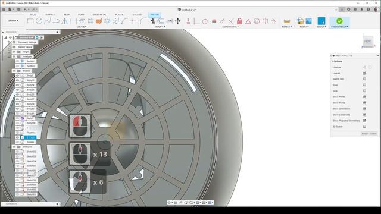Switch to the UTILITIES tab
381x214 pixels.
pyautogui.click(x=137, y=14)
